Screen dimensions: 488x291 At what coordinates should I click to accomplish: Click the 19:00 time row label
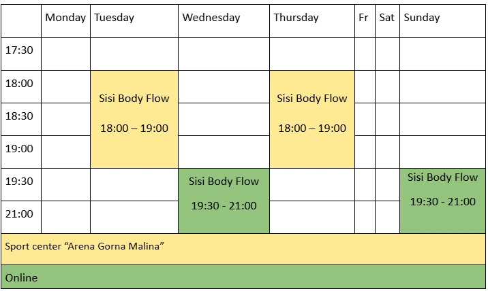pos(19,149)
